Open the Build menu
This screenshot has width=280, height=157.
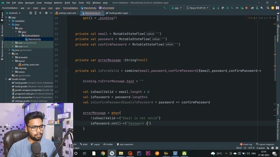click(x=67, y=3)
